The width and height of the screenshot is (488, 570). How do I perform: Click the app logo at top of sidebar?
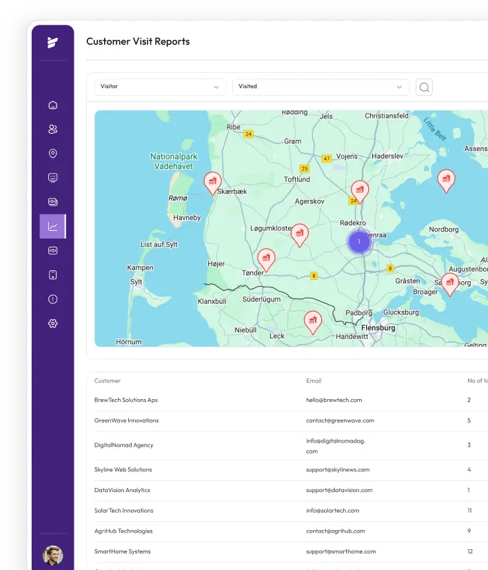53,43
